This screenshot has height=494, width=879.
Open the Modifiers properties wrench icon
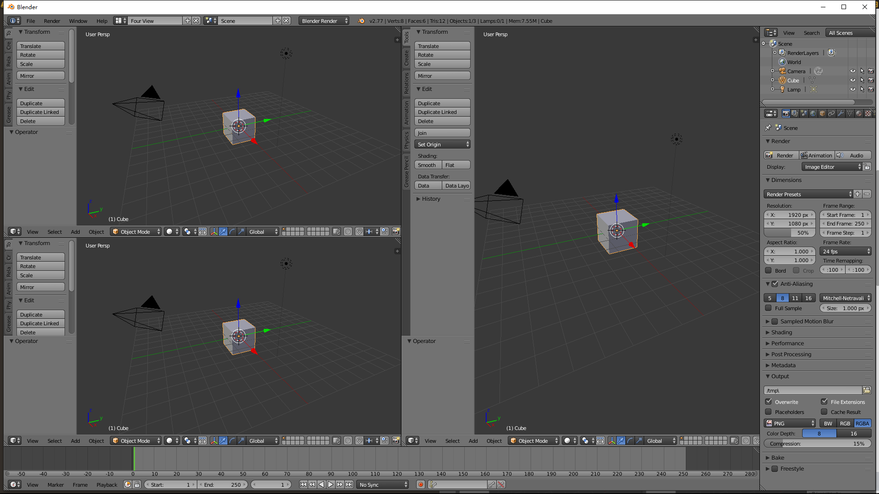pyautogui.click(x=841, y=113)
